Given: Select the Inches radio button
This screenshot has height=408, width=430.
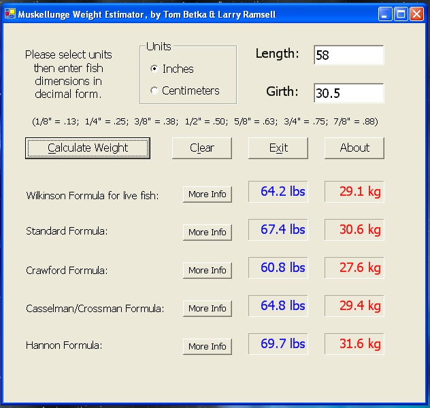Looking at the screenshot, I should coord(154,69).
